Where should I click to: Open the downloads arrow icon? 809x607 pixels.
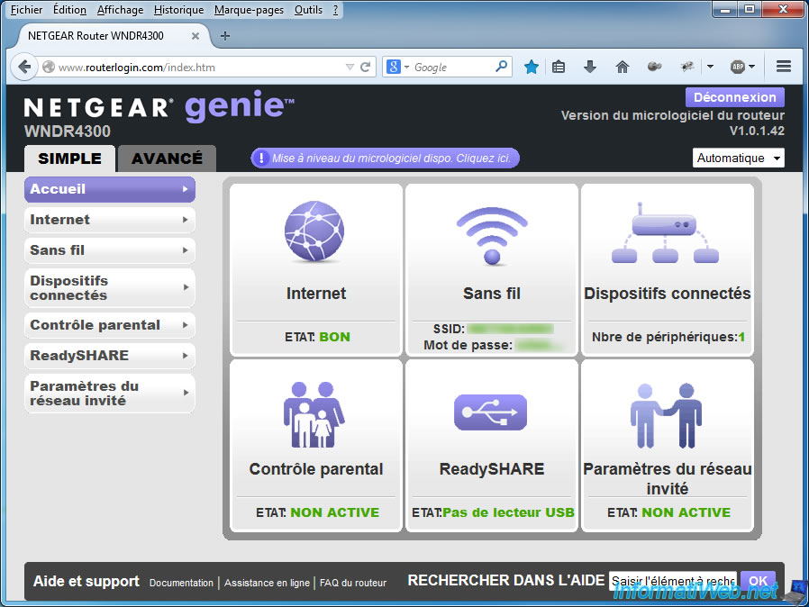[590, 67]
